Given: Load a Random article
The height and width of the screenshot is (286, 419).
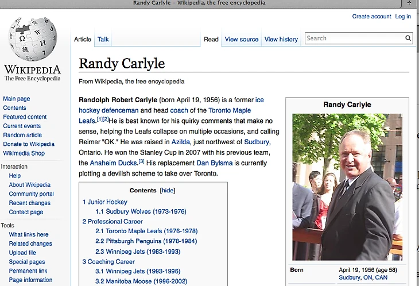Looking at the screenshot, I should pos(22,135).
